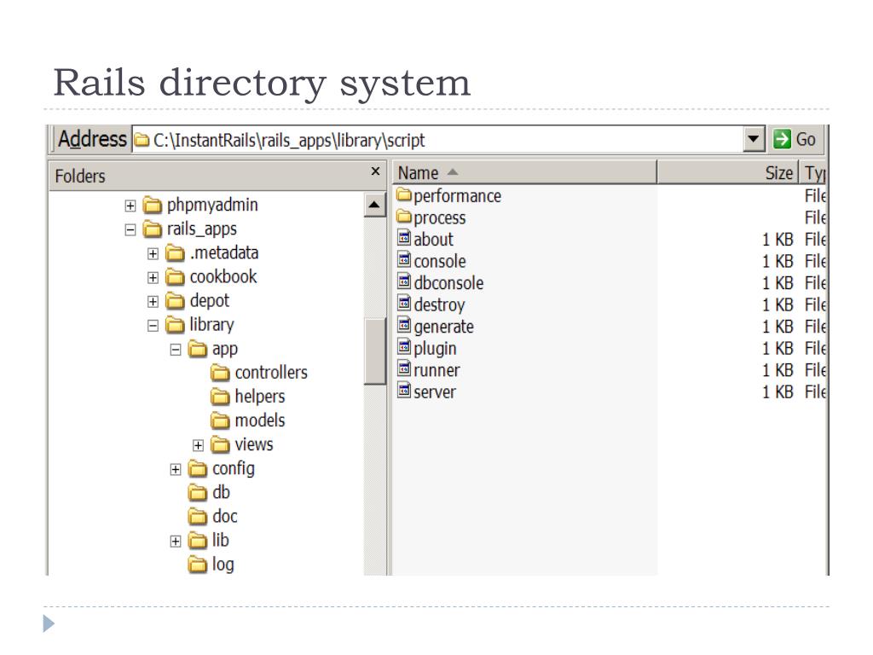Select the destroy script file

[x=438, y=304]
